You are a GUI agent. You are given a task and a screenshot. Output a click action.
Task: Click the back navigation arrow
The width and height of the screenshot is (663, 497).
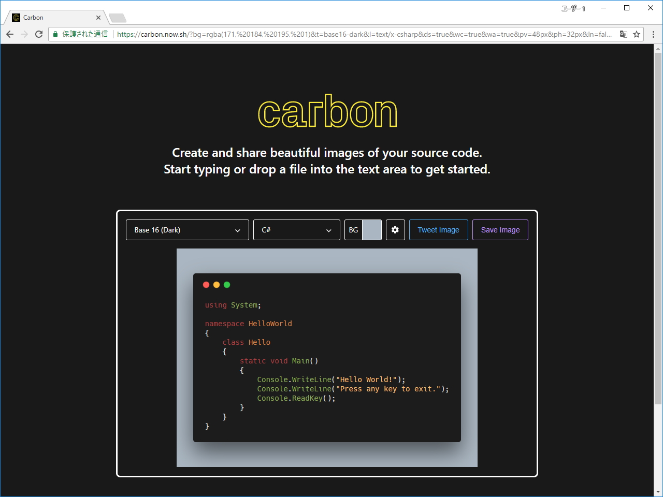[x=10, y=34]
